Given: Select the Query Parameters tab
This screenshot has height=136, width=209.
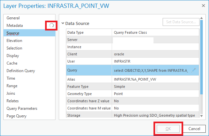Looking at the screenshot, I should point(22,108).
